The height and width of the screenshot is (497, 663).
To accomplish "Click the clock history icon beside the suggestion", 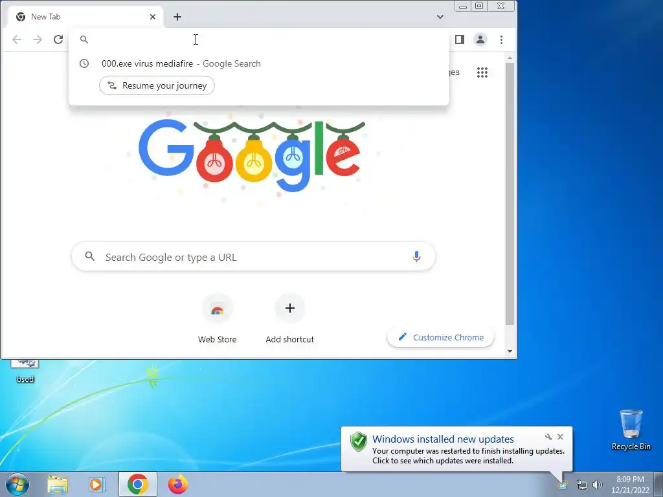I will click(84, 63).
